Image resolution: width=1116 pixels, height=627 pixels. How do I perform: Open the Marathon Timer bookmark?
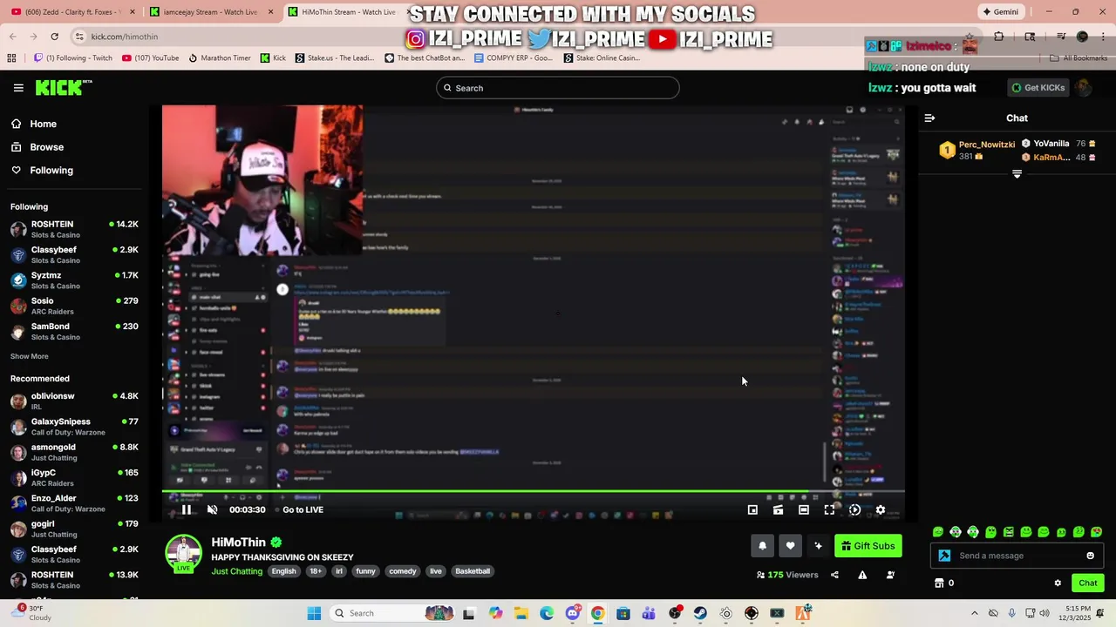219,58
